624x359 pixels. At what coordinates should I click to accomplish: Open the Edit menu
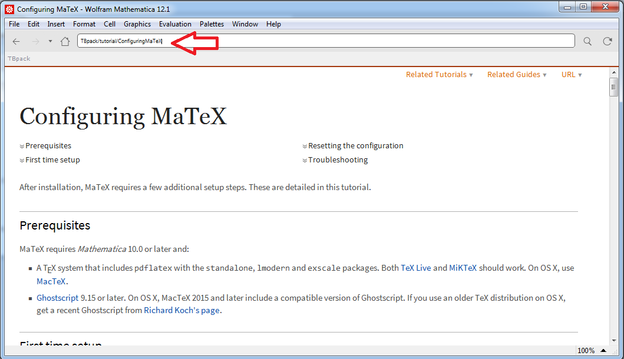click(34, 24)
